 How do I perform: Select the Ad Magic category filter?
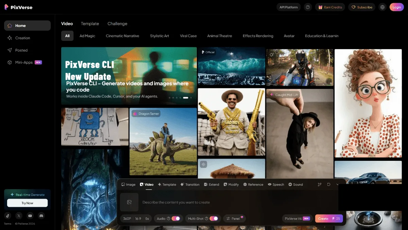click(x=87, y=36)
